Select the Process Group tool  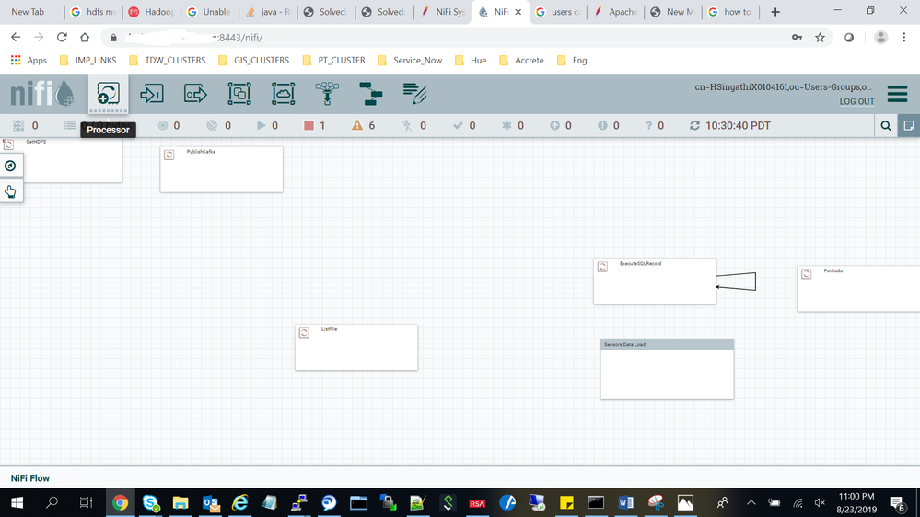point(239,94)
